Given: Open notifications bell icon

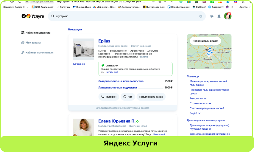Looking at the screenshot, I should pos(219,16).
